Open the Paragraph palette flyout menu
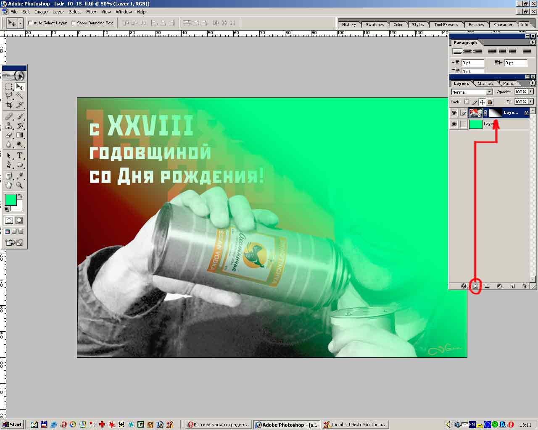 (533, 42)
